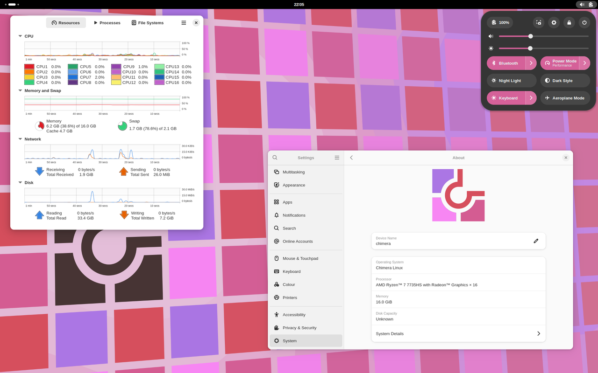598x373 pixels.
Task: Click the top bar battery indicator
Action: pyautogui.click(x=591, y=4)
